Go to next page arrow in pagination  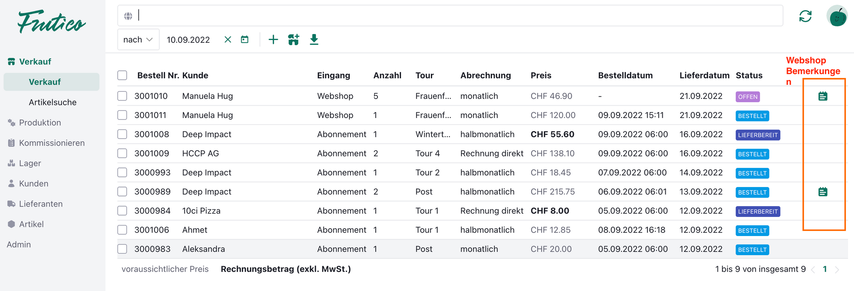point(837,269)
